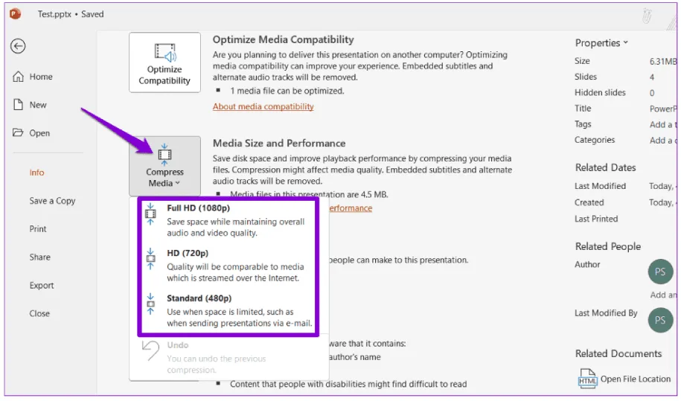This screenshot has width=681, height=401.
Task: Click the Author PS avatar
Action: pyautogui.click(x=660, y=272)
